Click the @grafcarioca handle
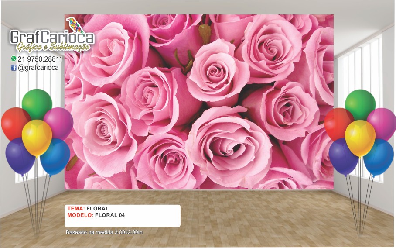 (38, 68)
